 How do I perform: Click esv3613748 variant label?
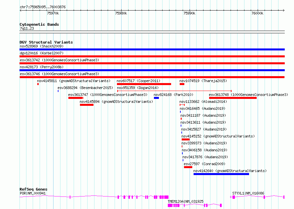[x=248, y=95]
